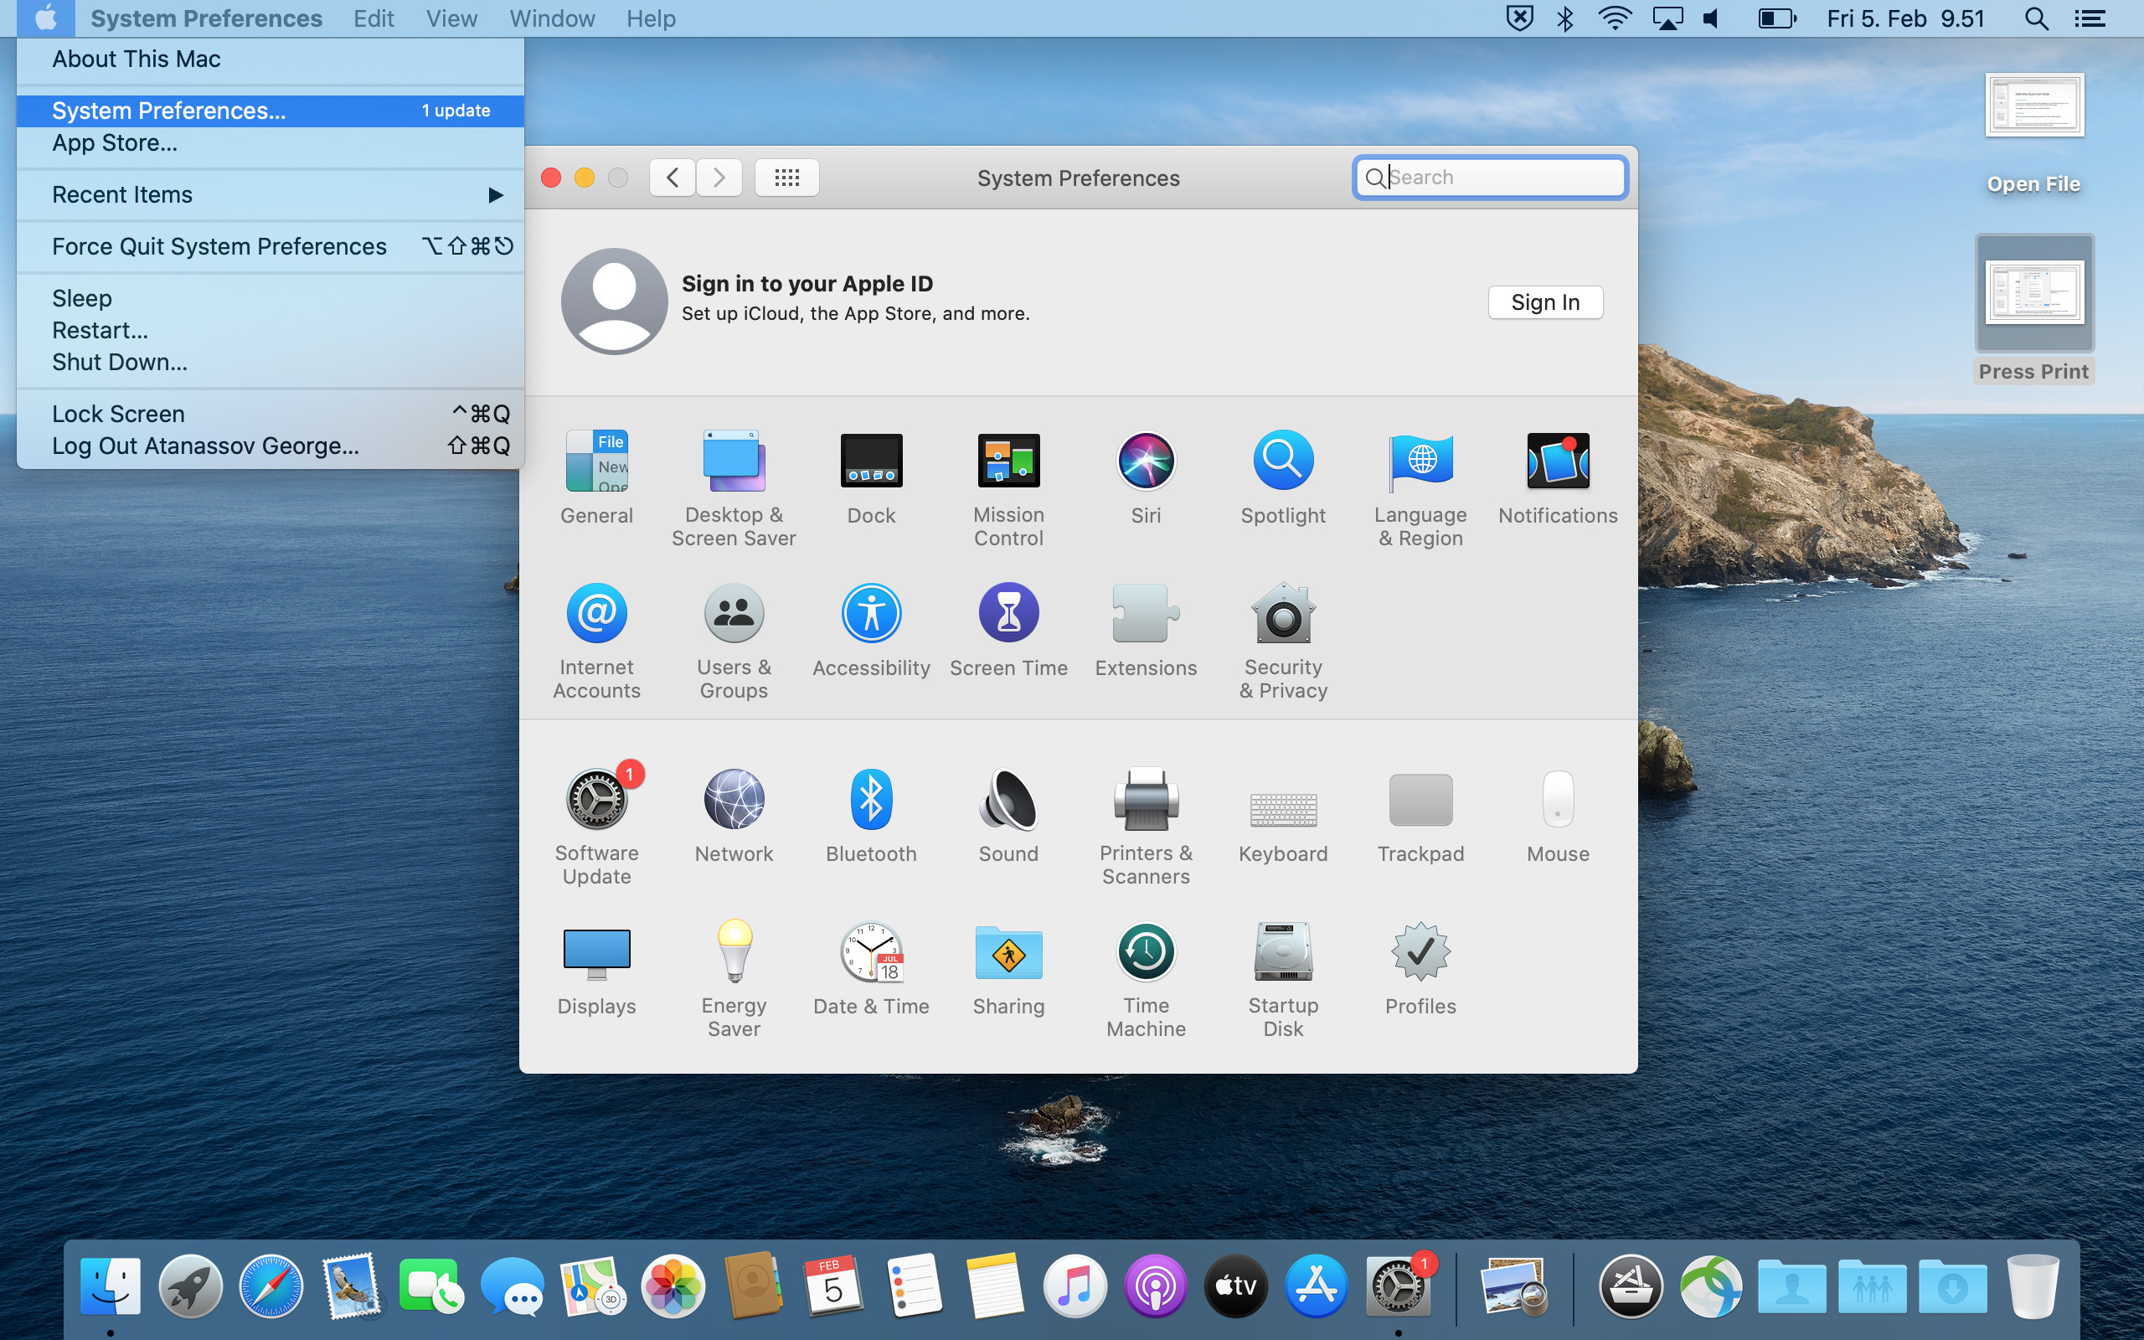Open the Trash in the Dock
The width and height of the screenshot is (2144, 1340).
point(2033,1286)
